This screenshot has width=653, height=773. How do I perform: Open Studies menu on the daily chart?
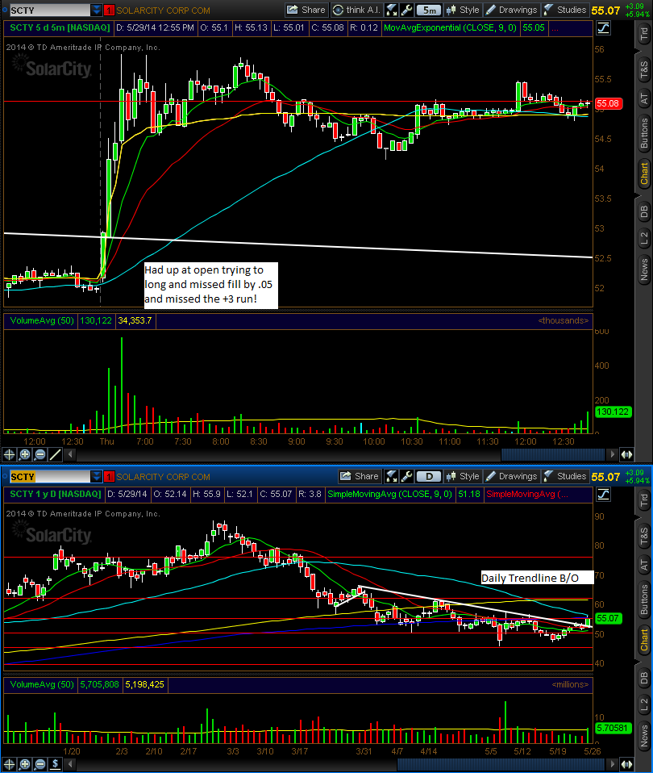tap(565, 476)
